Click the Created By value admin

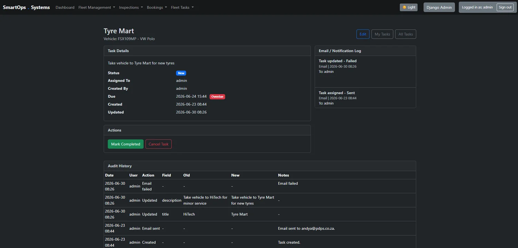coord(181,88)
